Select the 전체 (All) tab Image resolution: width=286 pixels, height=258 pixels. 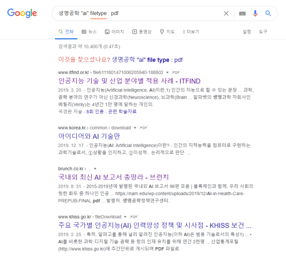click(x=66, y=32)
